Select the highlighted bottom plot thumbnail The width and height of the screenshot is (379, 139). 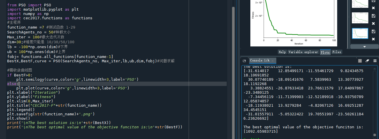(x=360, y=33)
